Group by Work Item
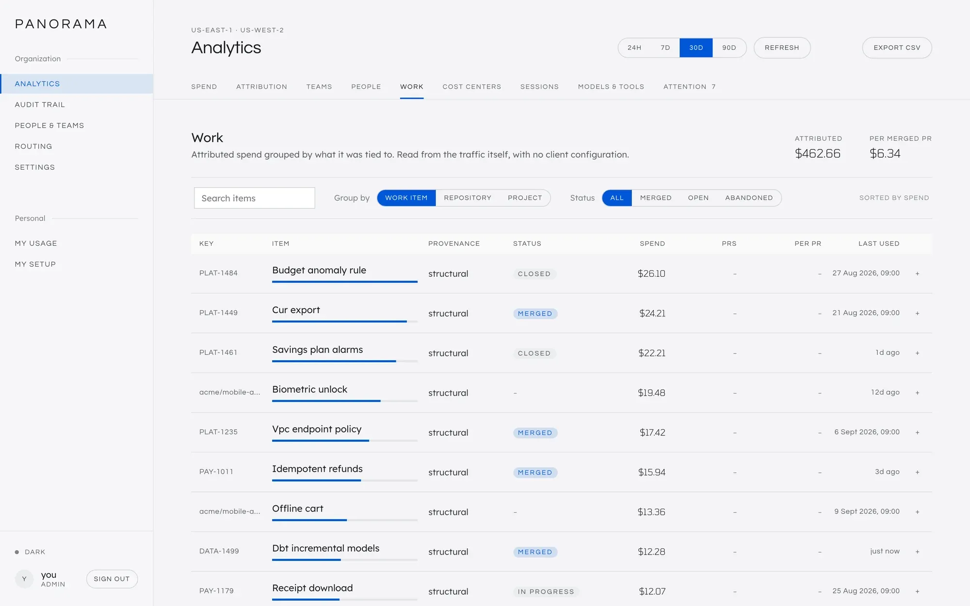 (x=406, y=198)
